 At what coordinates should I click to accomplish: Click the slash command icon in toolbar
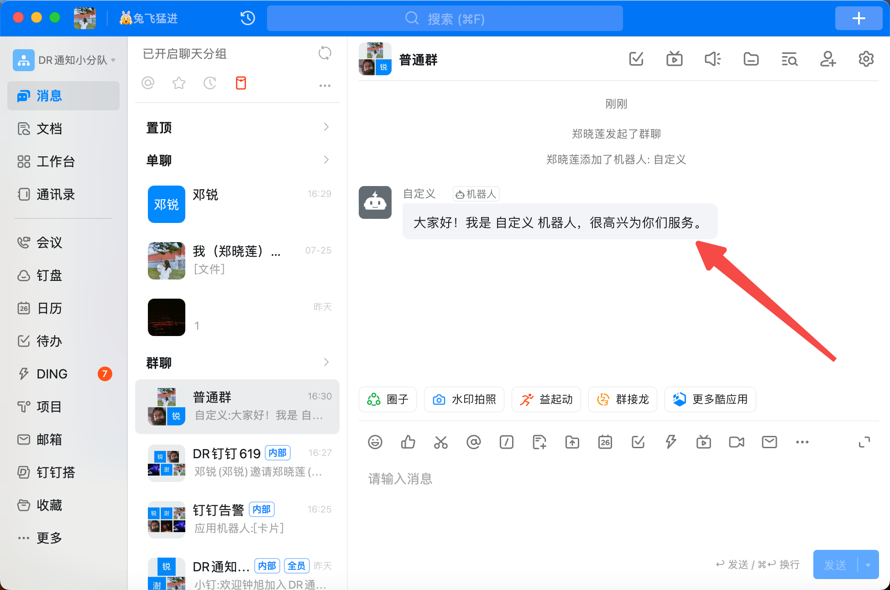point(507,442)
